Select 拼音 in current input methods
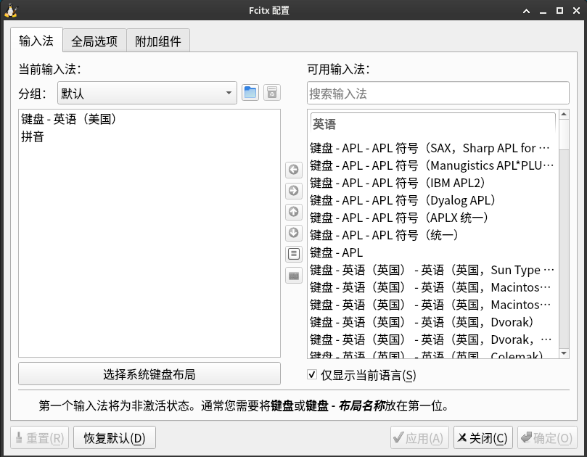587x457 pixels. pyautogui.click(x=149, y=136)
